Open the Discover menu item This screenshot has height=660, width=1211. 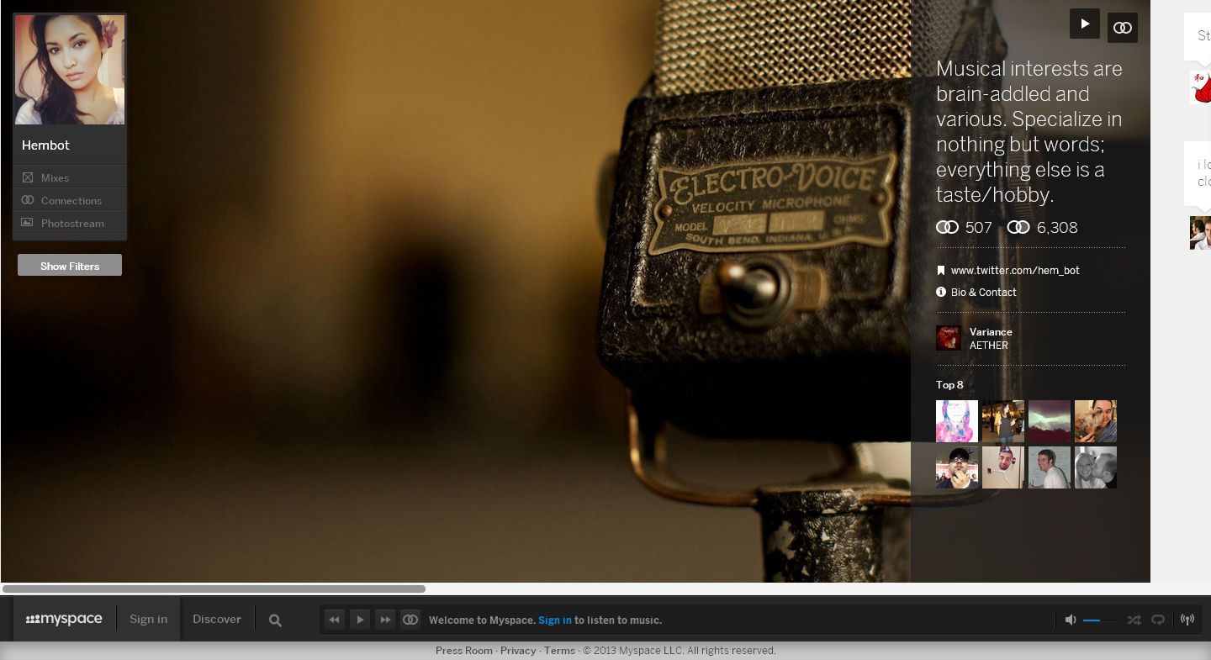(x=217, y=620)
